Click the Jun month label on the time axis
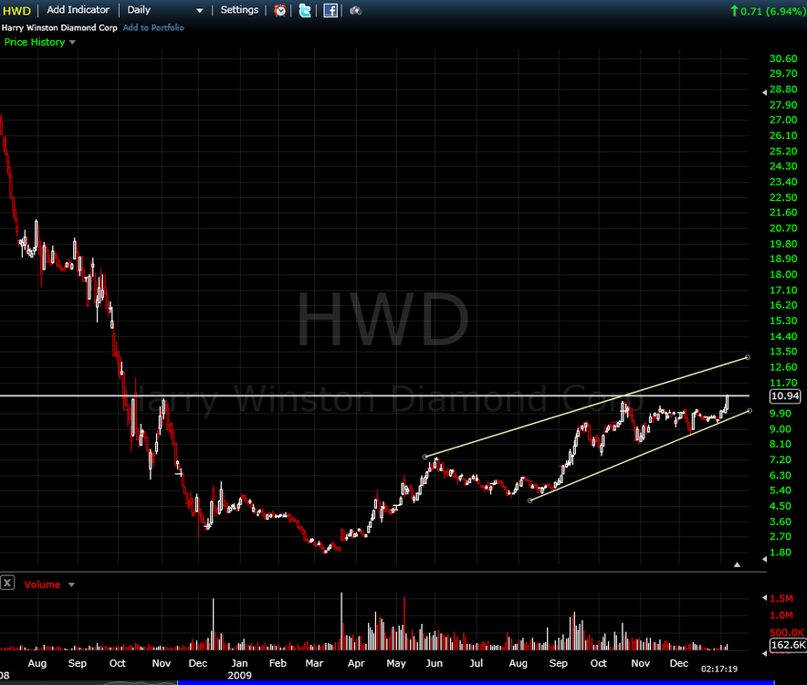Viewport: 807px width, 685px height. 435,663
